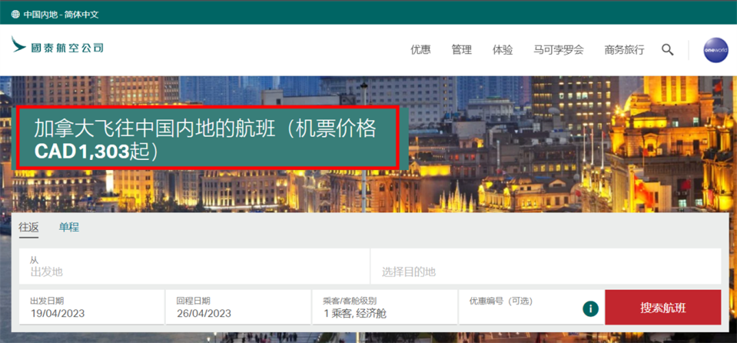The height and width of the screenshot is (343, 737).
Task: Select the 往返 round-trip tab
Action: pyautogui.click(x=29, y=227)
